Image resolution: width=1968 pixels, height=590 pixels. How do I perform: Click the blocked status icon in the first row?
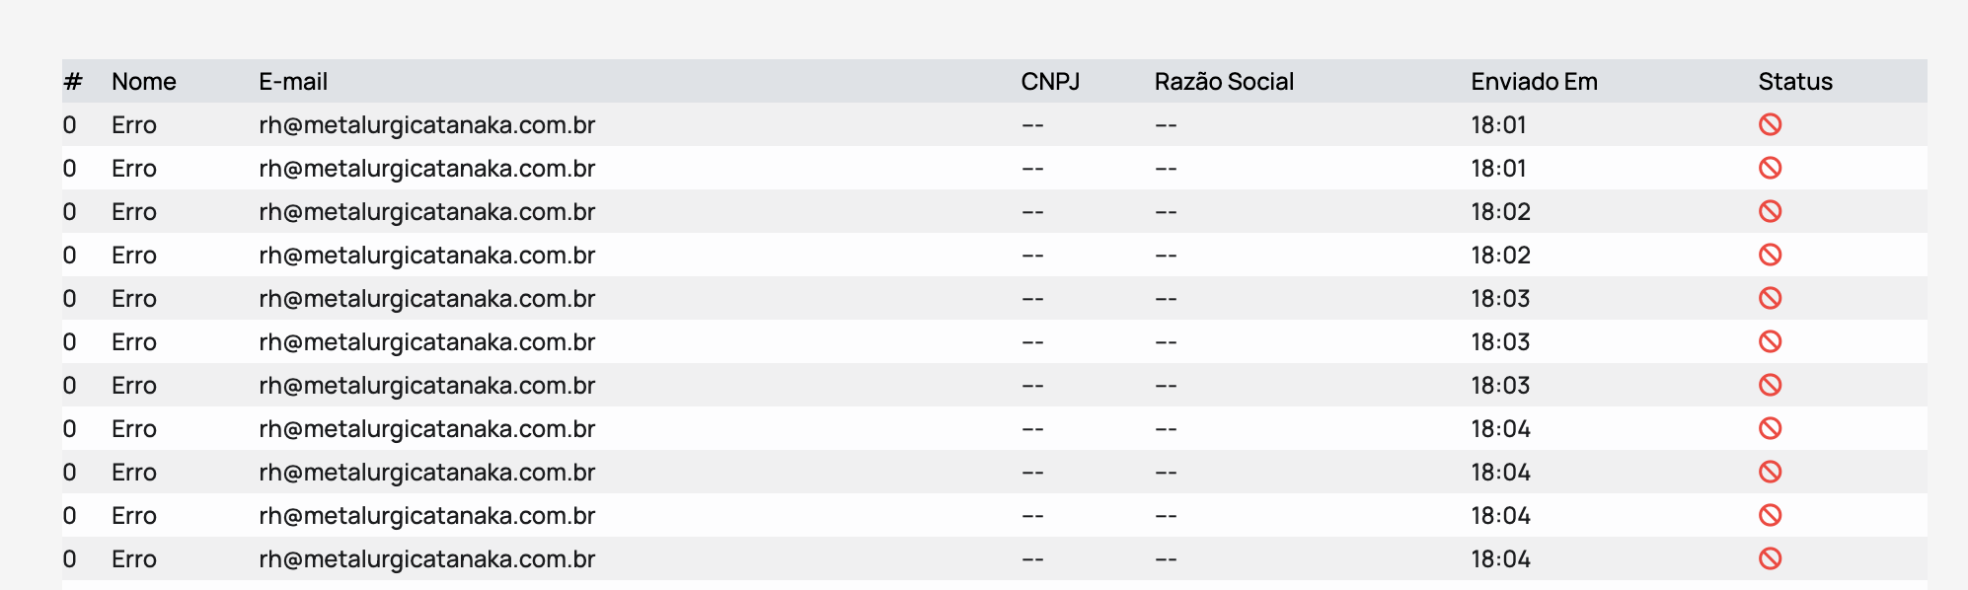coord(1770,124)
